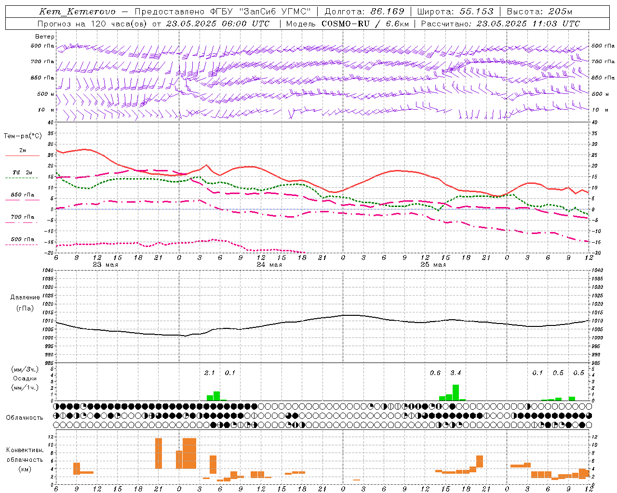The width and height of the screenshot is (617, 493).
Task: Select the forecast start 23.05.2025 06:00 UTC
Action: [218, 24]
